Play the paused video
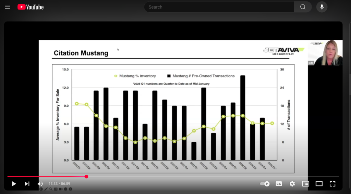The image size is (351, 194). pos(14,184)
